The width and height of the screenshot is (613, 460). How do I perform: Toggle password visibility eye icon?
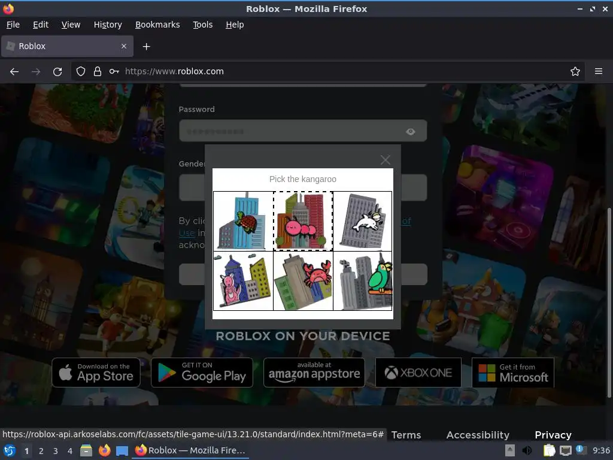click(x=410, y=131)
